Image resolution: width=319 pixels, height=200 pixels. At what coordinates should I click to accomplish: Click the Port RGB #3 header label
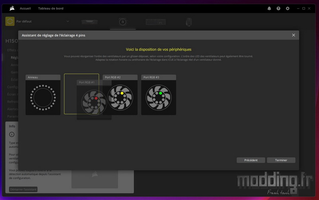158,77
